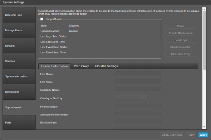
Task: Select the Contact Information tab
Action: (x=54, y=66)
